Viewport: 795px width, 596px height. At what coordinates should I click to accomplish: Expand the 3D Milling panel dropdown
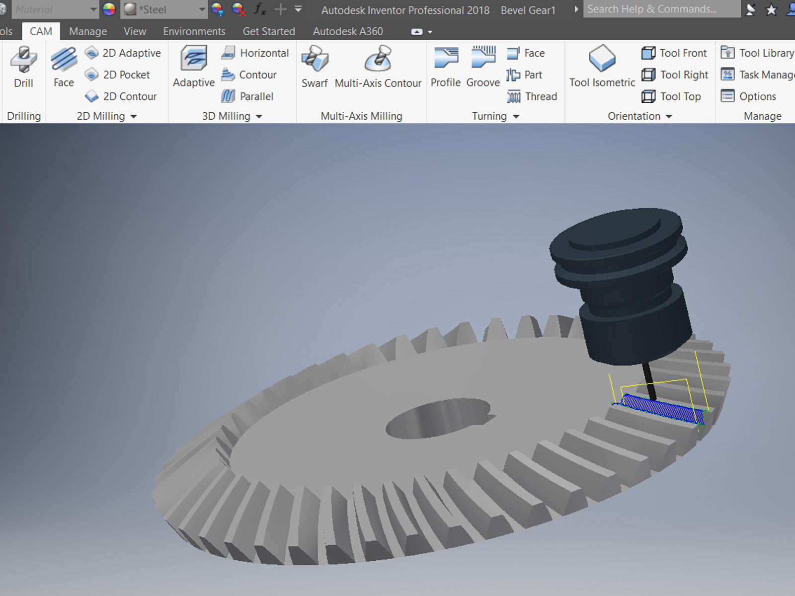coord(259,117)
